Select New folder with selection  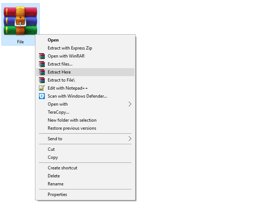[85, 120]
